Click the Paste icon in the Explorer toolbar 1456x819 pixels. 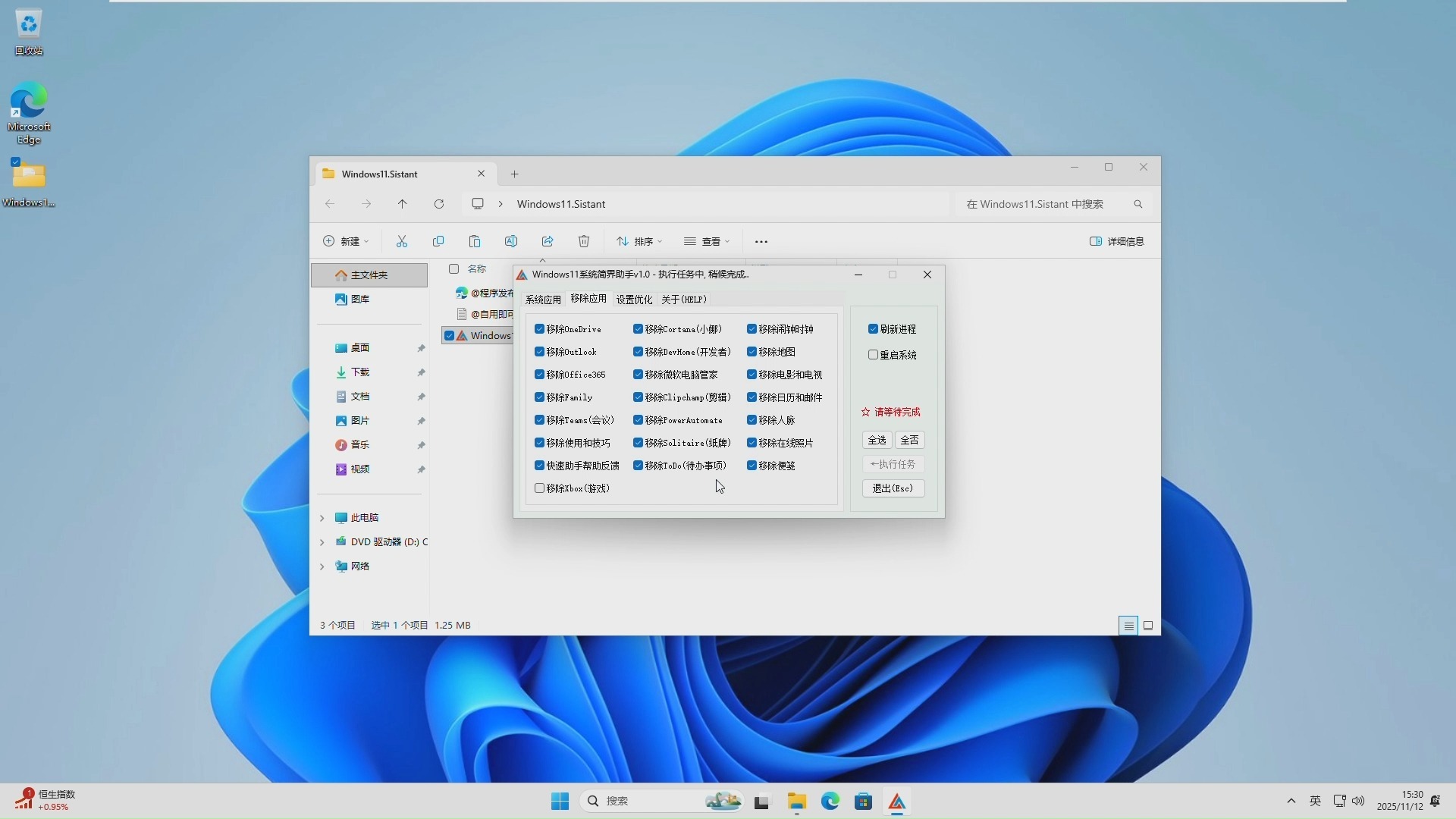tap(475, 241)
